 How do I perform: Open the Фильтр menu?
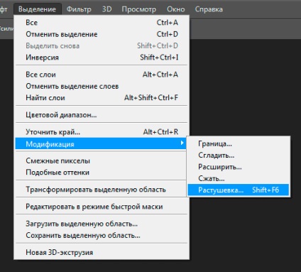[79, 9]
